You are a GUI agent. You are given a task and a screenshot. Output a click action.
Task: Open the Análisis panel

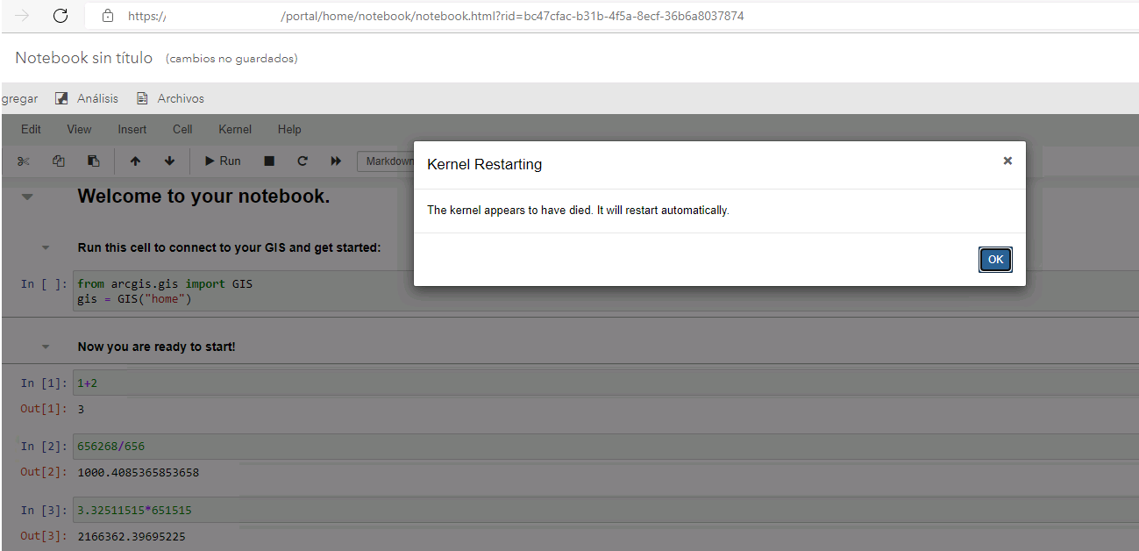point(86,98)
